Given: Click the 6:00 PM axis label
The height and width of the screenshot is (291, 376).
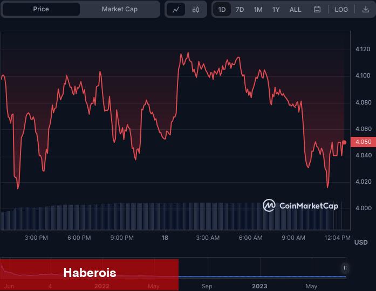Looking at the screenshot, I should coord(79,238).
